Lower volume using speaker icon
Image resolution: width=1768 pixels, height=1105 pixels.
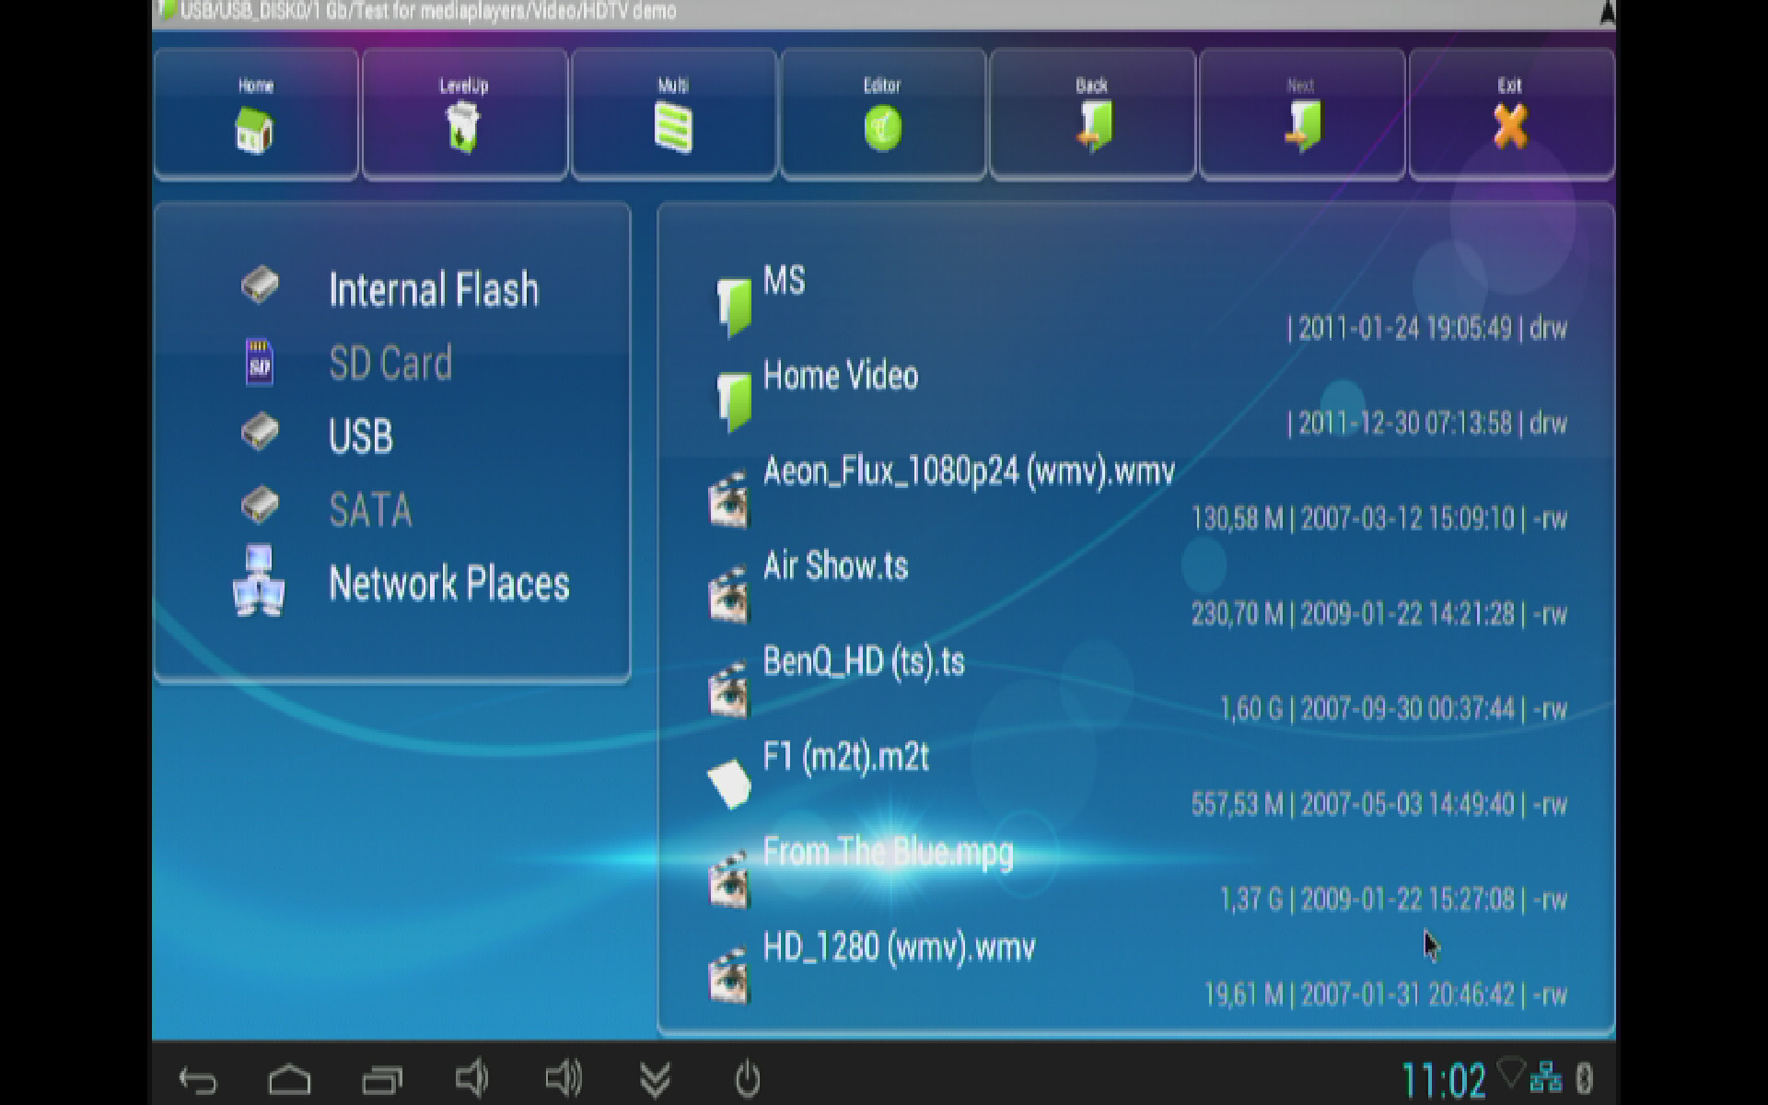click(x=471, y=1078)
